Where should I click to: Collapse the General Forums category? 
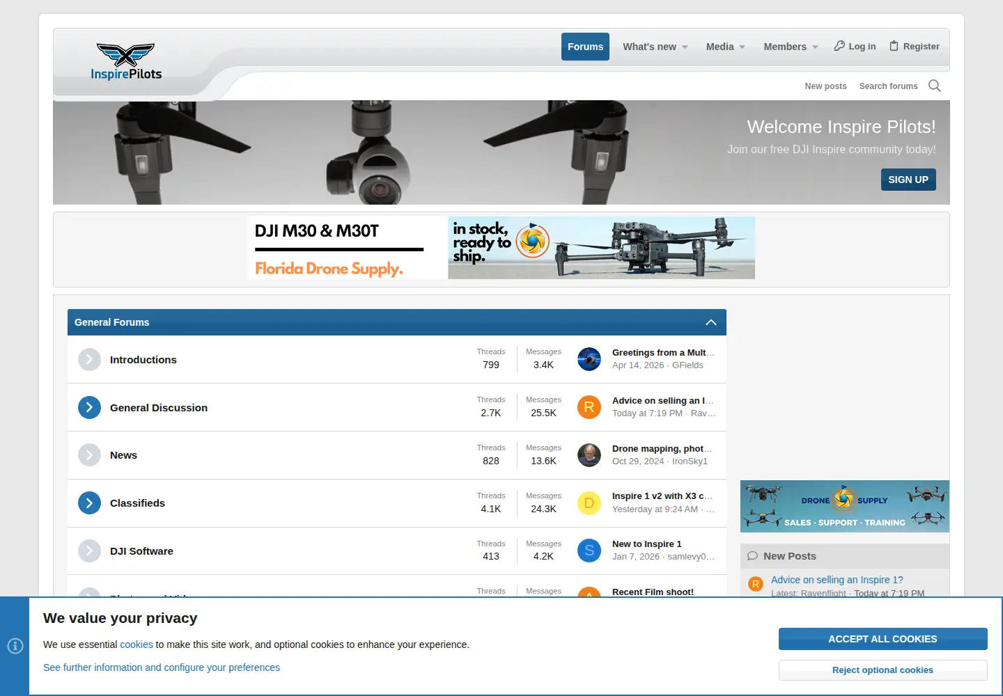[x=710, y=322]
